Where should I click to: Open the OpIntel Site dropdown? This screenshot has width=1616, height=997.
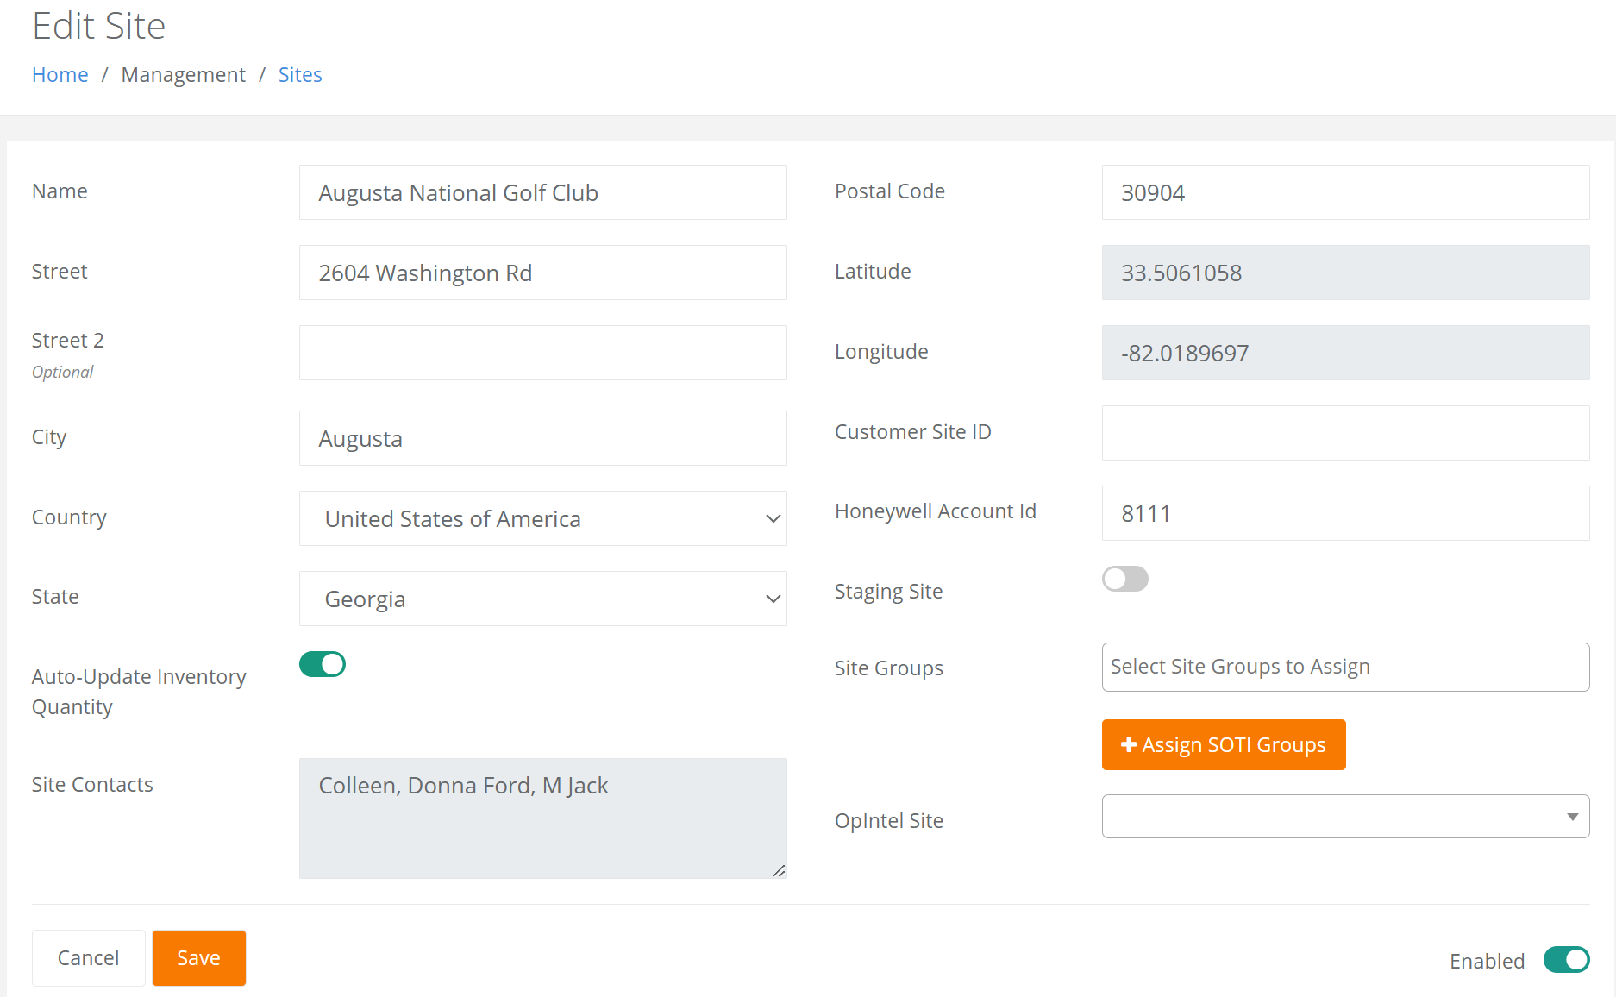pyautogui.click(x=1346, y=816)
